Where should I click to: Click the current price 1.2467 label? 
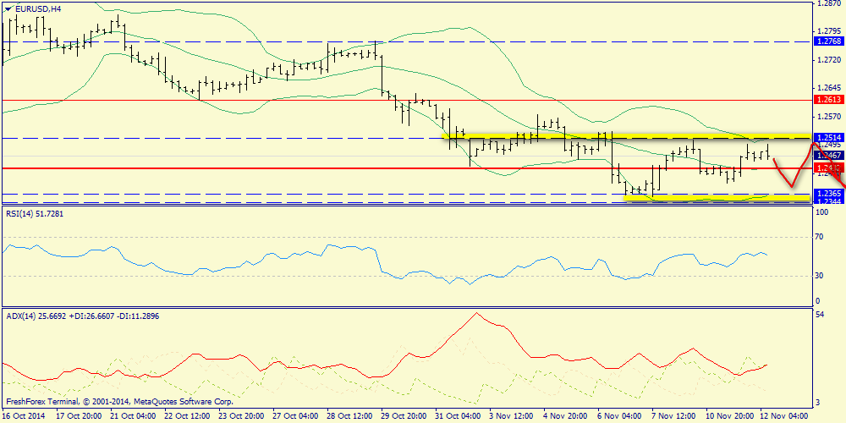[x=827, y=156]
